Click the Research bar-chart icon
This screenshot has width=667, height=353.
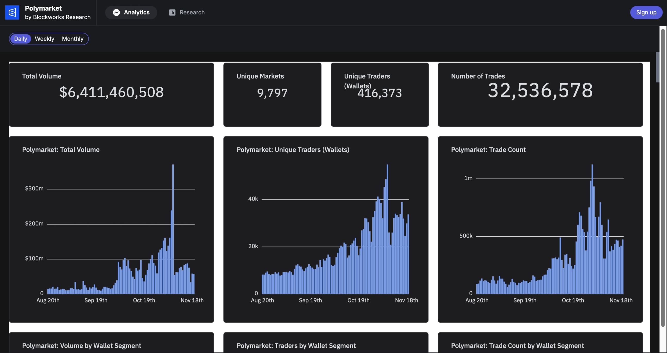pos(172,12)
